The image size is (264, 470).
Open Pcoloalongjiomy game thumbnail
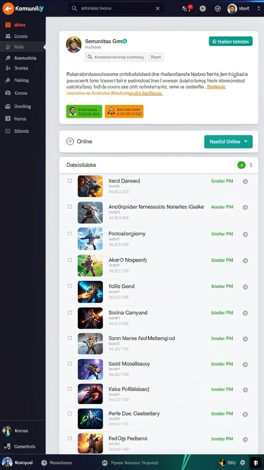90,239
